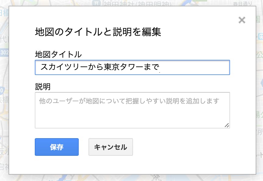263x181 pixels.
Task: Click the placeholder text 他のユーザーが地図について
Action: click(x=82, y=101)
